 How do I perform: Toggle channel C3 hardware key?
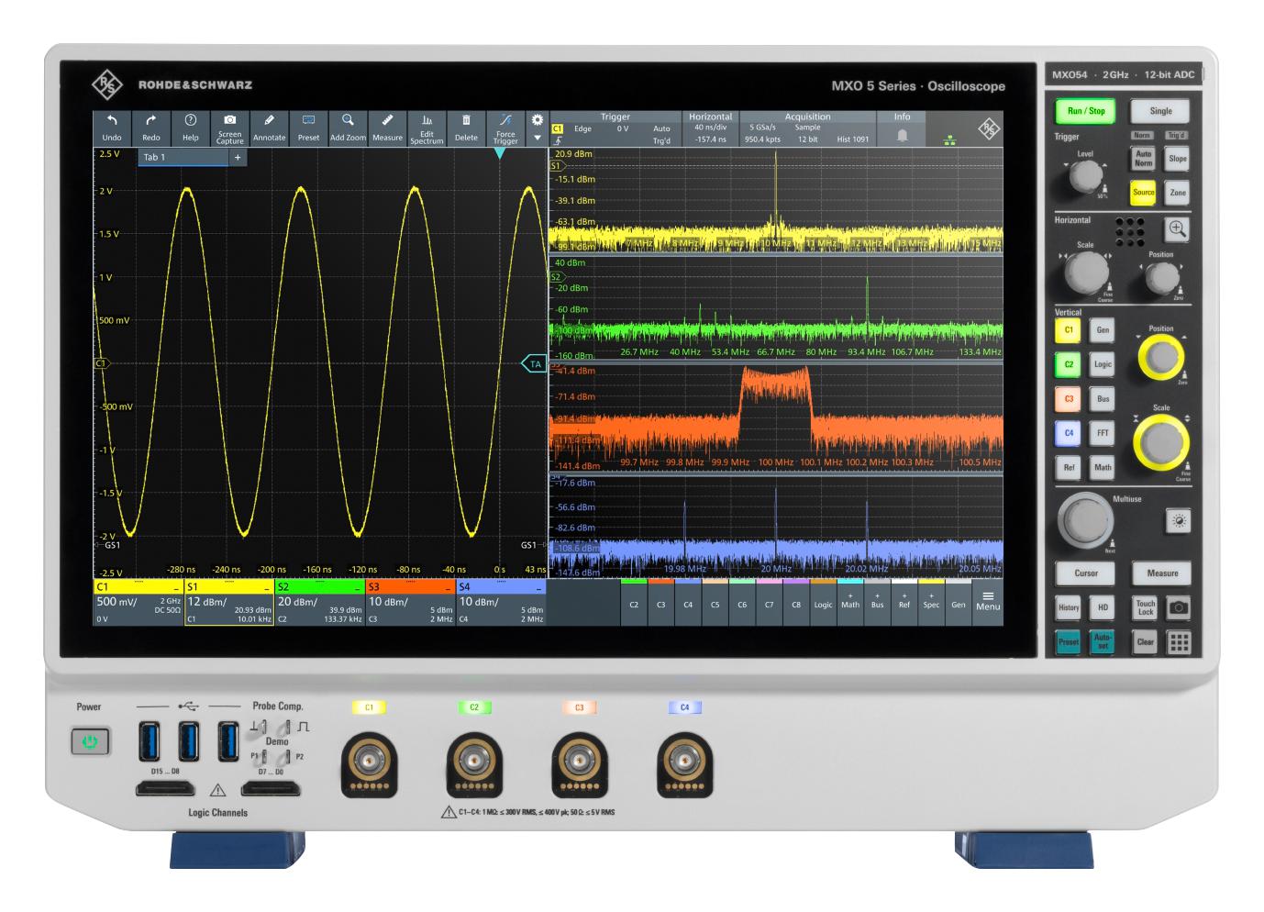(x=1068, y=399)
